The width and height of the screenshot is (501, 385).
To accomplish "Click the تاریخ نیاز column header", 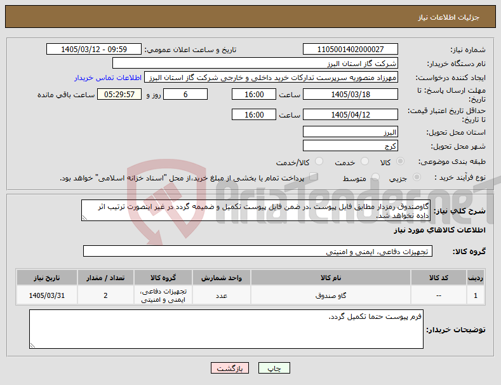I will pos(46,278).
